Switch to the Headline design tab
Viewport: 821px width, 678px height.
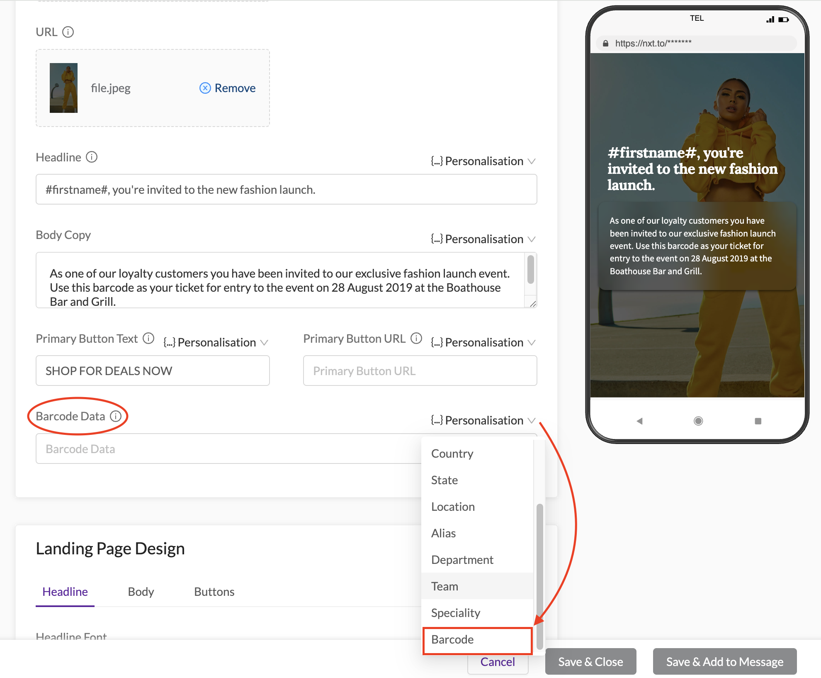point(65,592)
